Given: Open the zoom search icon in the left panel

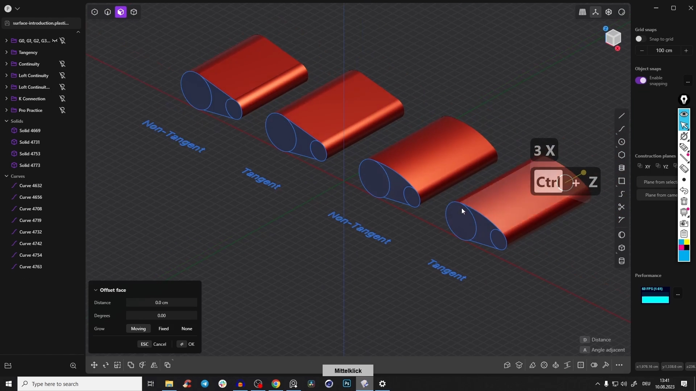Looking at the screenshot, I should (x=73, y=366).
